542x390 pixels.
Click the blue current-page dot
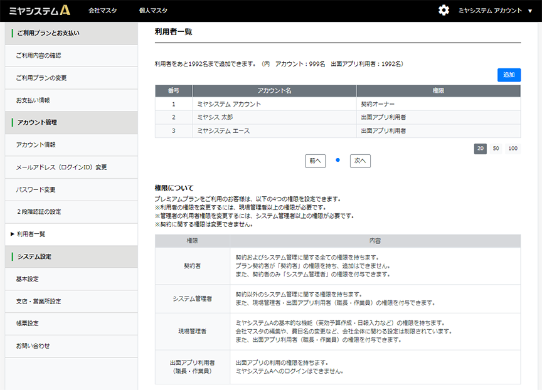pyautogui.click(x=337, y=160)
